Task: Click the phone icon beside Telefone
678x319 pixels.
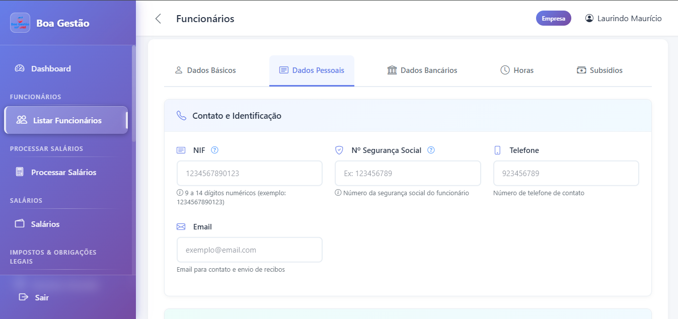Action: click(x=498, y=150)
